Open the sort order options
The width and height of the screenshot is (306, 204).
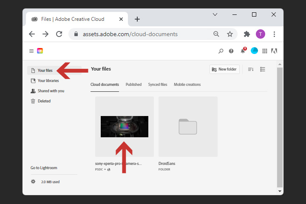pos(251,69)
